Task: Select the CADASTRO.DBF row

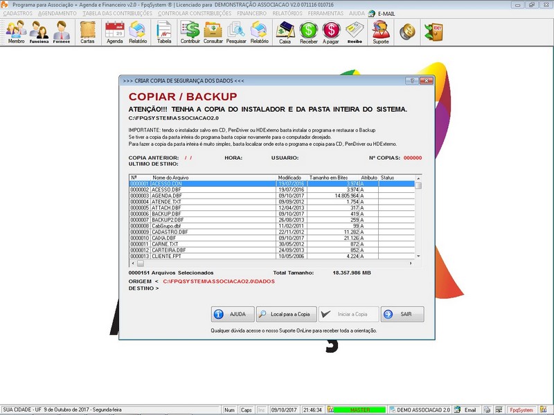Action: (271, 232)
